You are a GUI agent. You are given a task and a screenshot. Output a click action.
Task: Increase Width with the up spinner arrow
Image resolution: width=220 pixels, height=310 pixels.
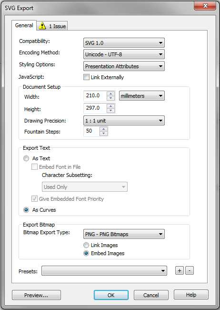110,93
